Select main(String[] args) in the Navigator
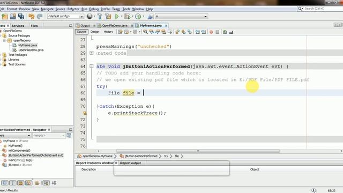Image resolution: width=343 pixels, height=193 pixels. 20,160
